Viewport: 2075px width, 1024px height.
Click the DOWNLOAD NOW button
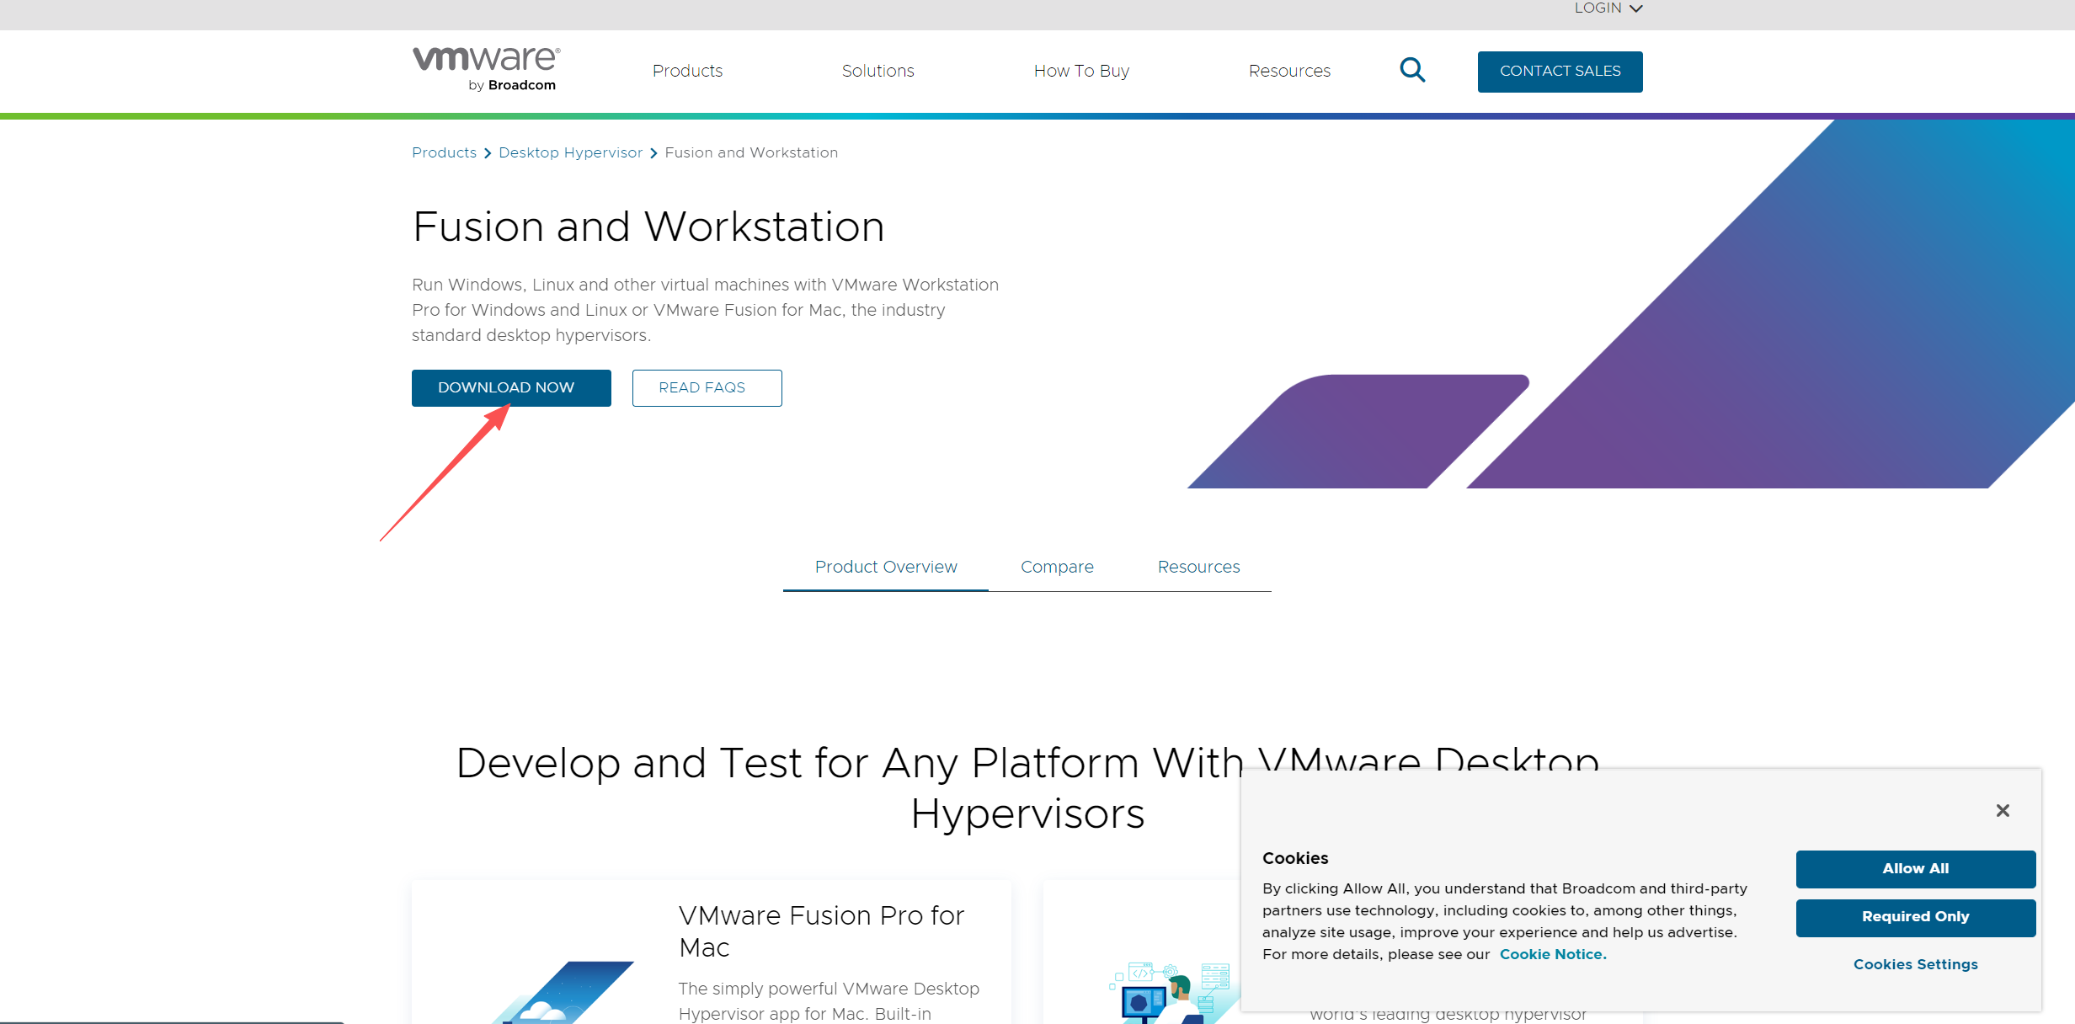tap(510, 387)
